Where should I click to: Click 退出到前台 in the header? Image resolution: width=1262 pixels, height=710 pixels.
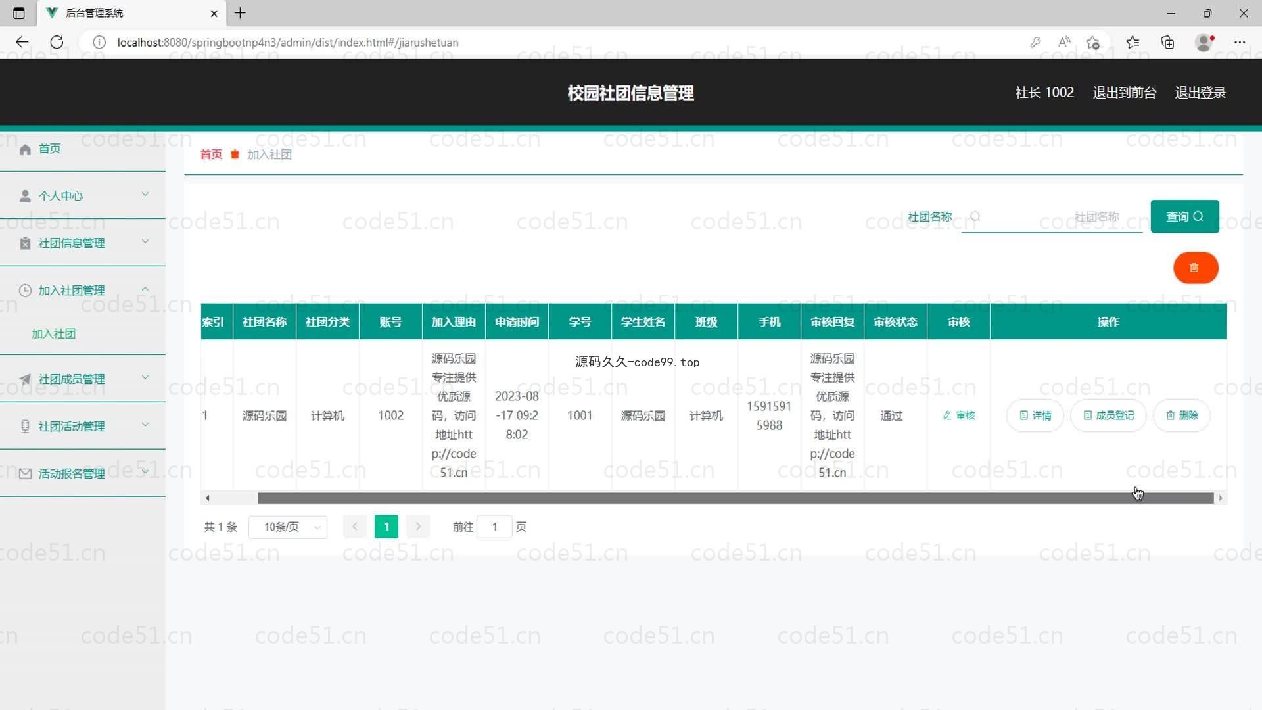pyautogui.click(x=1124, y=93)
